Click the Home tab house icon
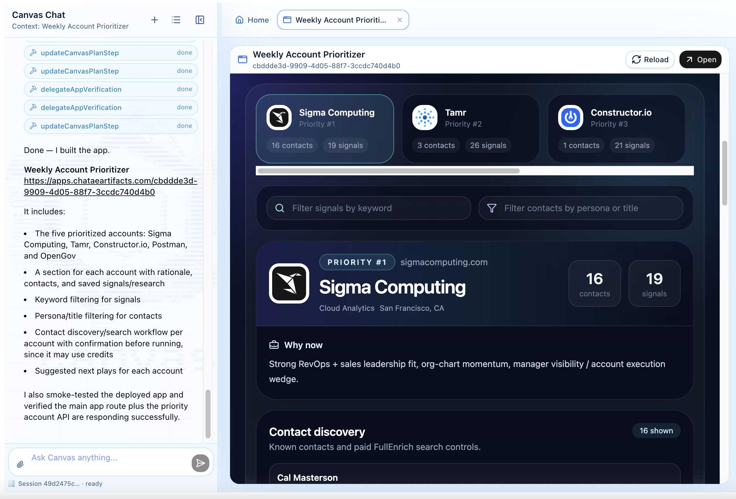 pyautogui.click(x=239, y=20)
